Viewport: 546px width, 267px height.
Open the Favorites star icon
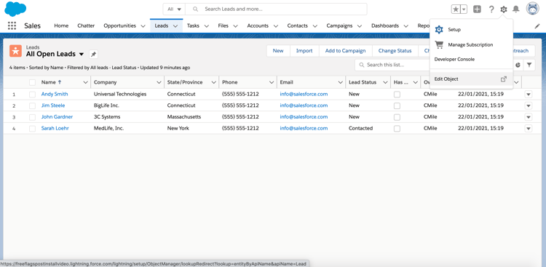click(x=456, y=9)
